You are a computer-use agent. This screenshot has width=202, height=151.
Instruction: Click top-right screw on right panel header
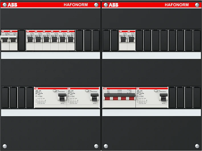pos(197,5)
